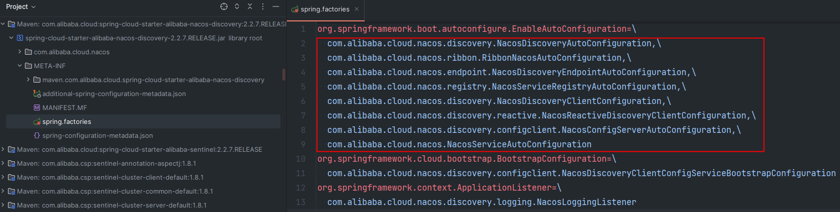Click the spring.factories leaf icon in tree

(x=37, y=121)
